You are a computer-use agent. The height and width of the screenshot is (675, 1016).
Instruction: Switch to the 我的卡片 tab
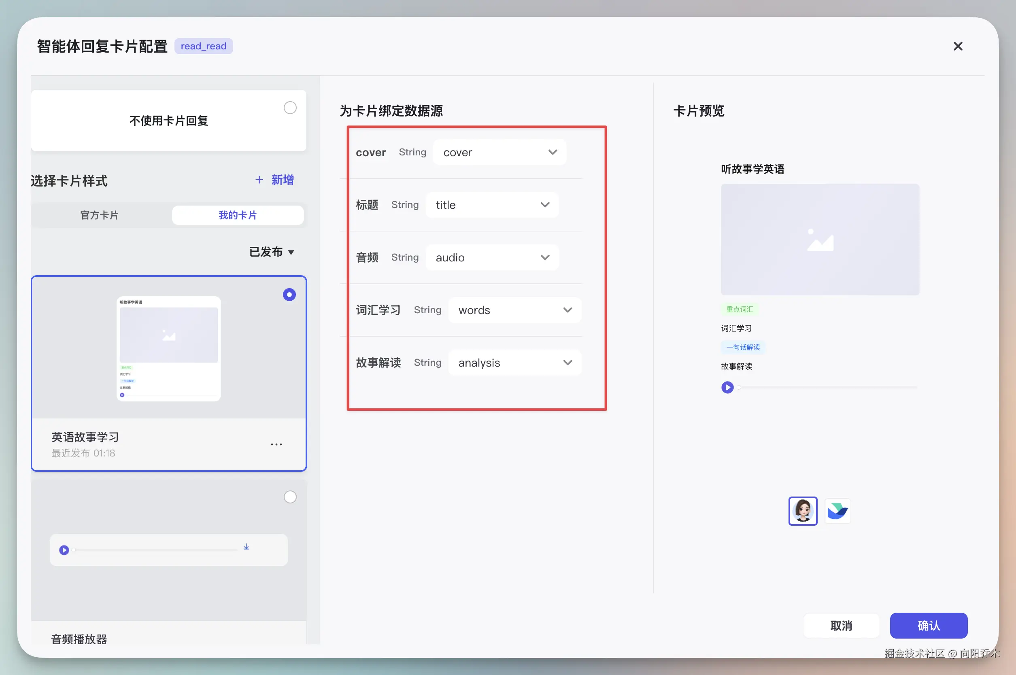238,215
